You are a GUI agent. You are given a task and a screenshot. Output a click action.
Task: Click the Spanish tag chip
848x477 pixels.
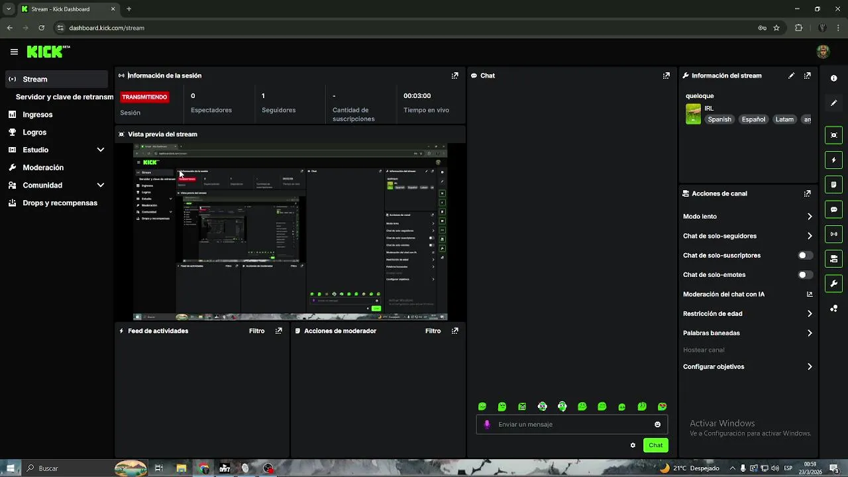(x=719, y=119)
